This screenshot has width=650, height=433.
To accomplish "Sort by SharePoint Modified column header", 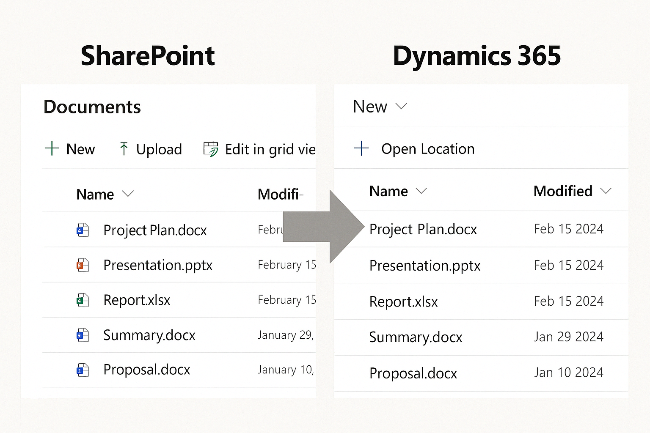I will 281,195.
